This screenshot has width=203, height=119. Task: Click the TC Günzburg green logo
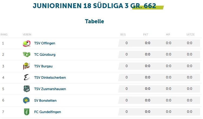click(27, 54)
